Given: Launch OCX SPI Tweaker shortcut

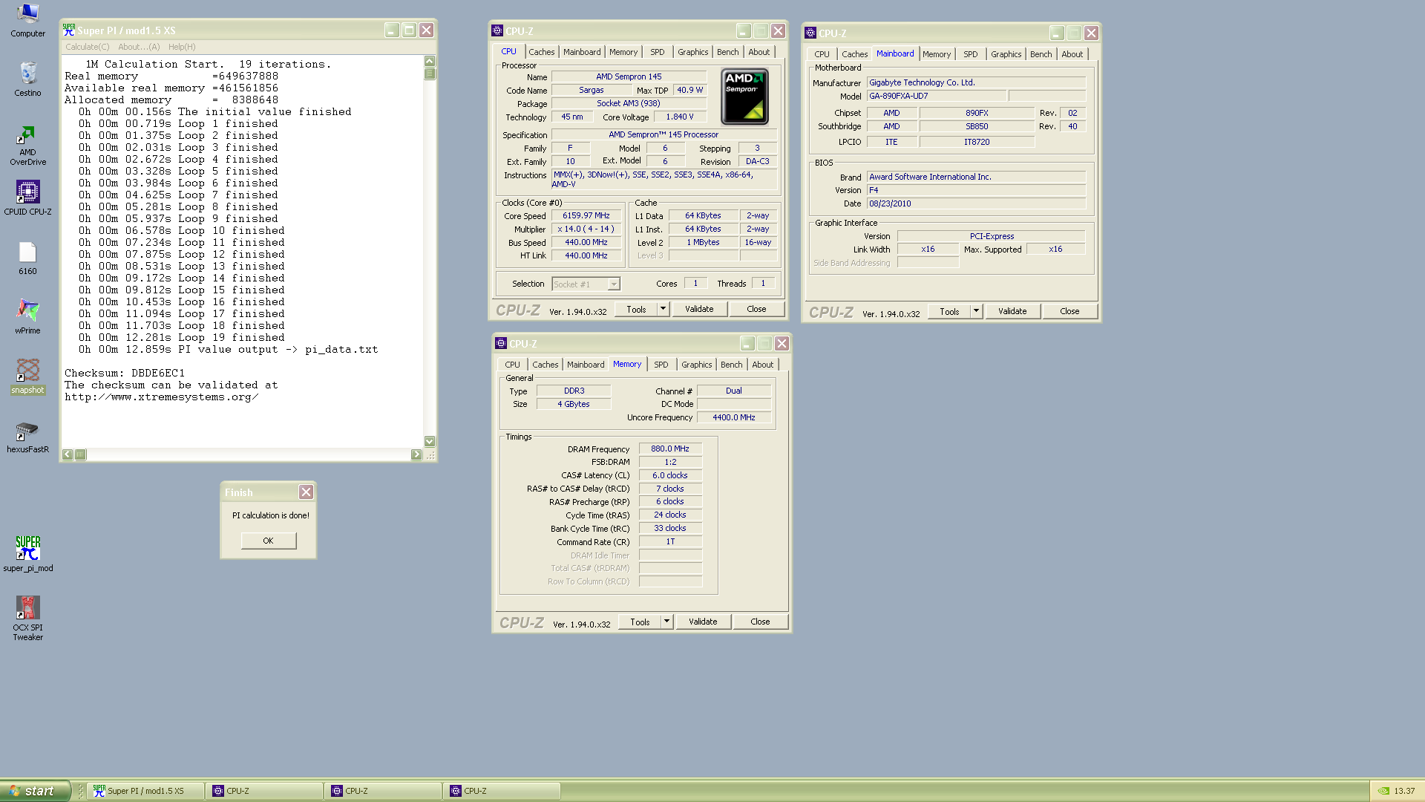Looking at the screenshot, I should pos(27,618).
